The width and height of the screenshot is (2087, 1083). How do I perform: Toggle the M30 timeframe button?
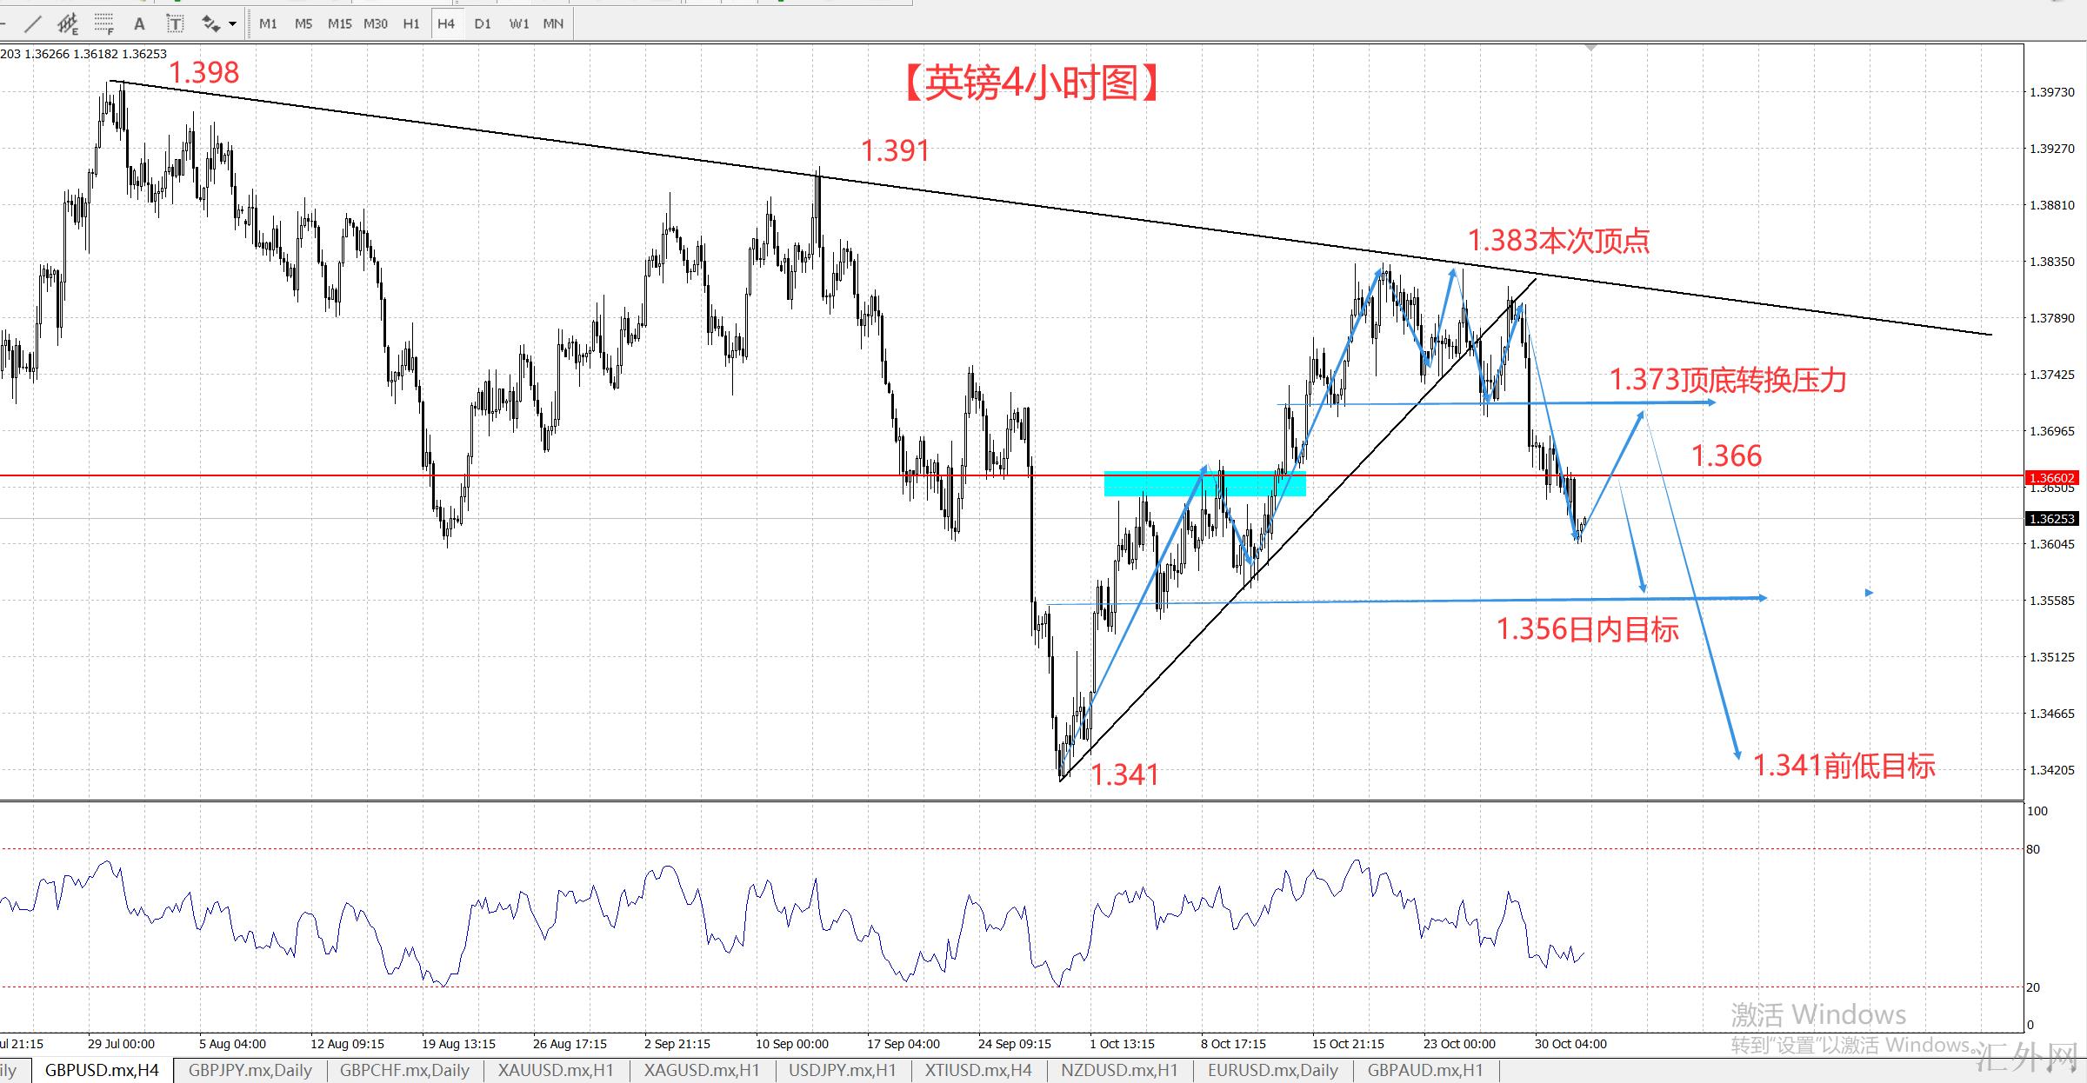click(376, 23)
